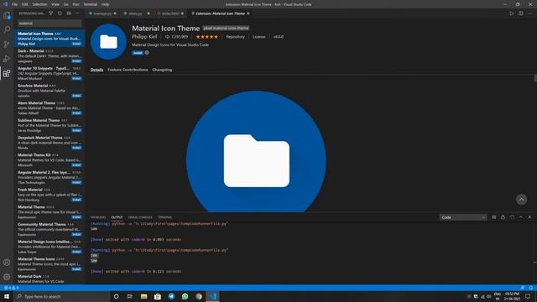Viewport: 537px width, 302px height.
Task: Clear the output panel
Action: coord(494,217)
